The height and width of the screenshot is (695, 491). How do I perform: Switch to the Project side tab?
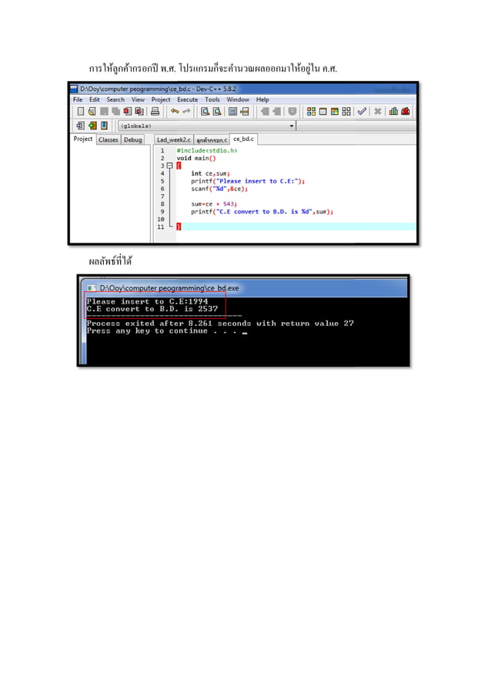point(83,139)
